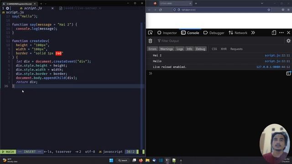The image size is (292, 164).
Task: Add a new terminal tab
Action: pos(41,4)
